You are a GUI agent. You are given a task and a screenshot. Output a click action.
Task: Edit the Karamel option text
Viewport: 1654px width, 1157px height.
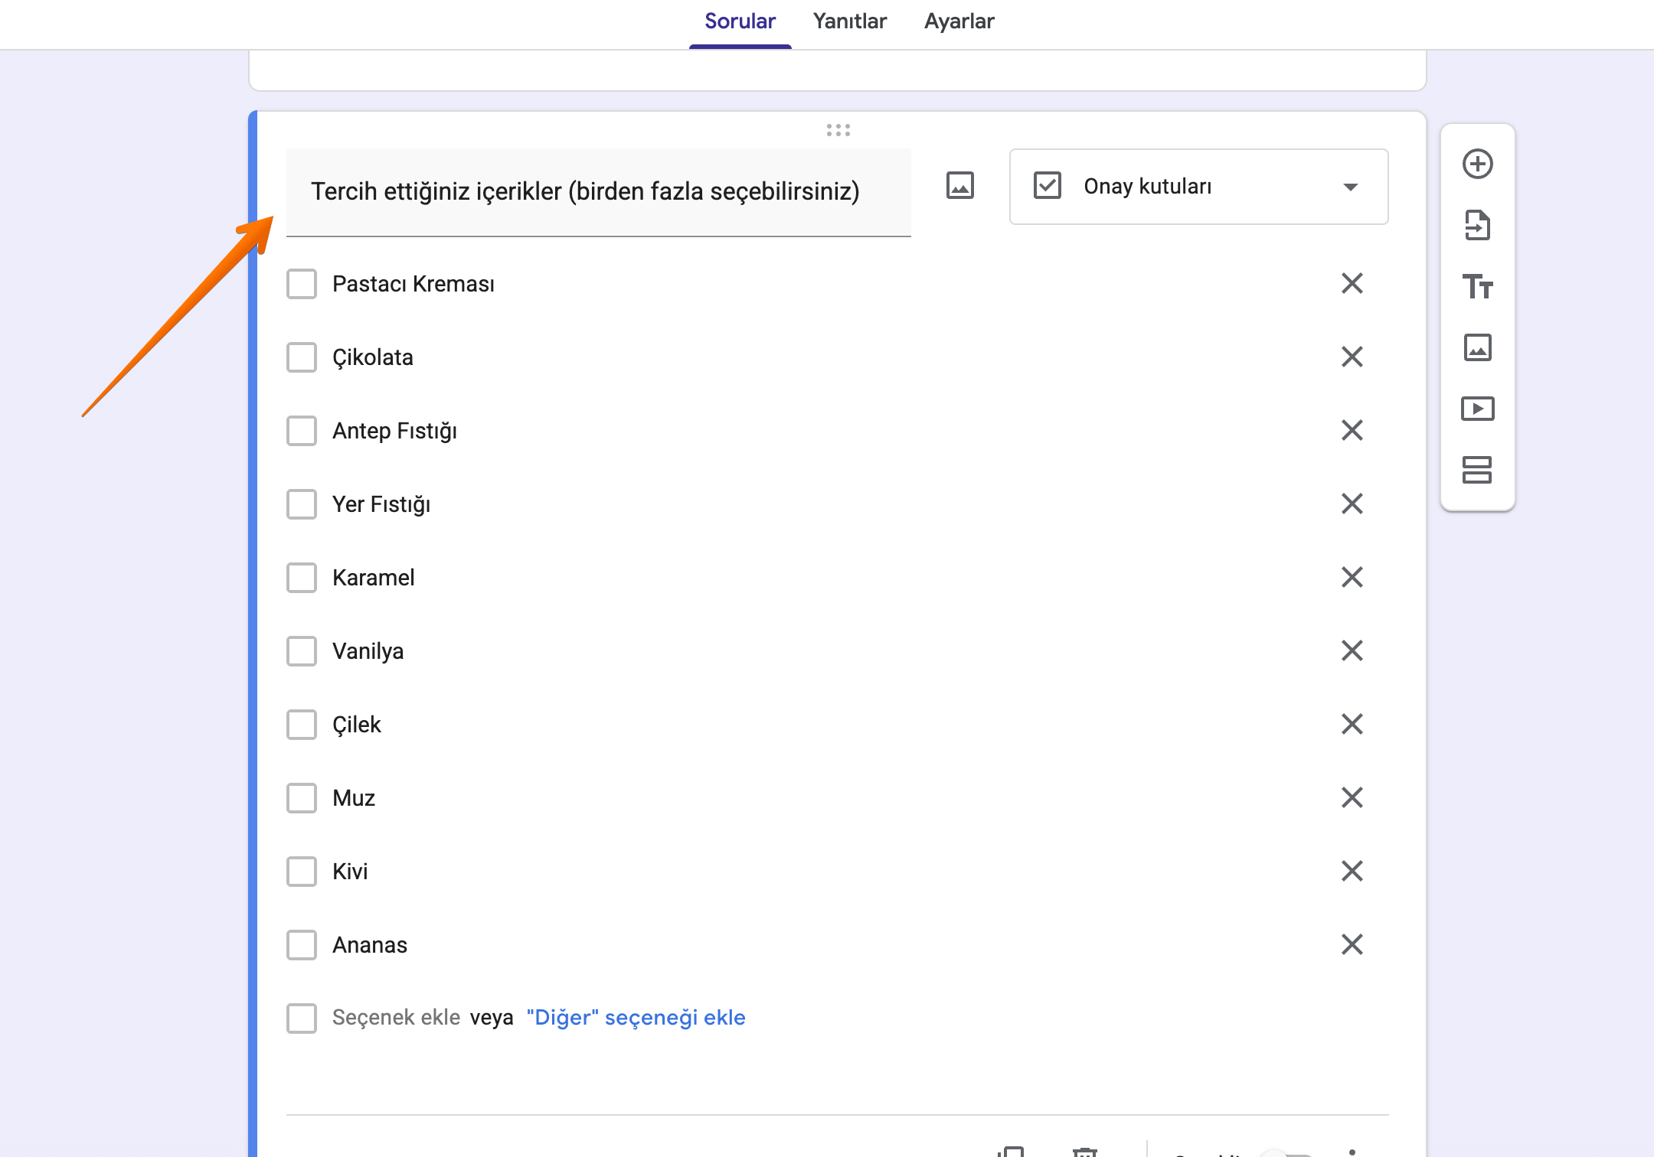pos(374,578)
